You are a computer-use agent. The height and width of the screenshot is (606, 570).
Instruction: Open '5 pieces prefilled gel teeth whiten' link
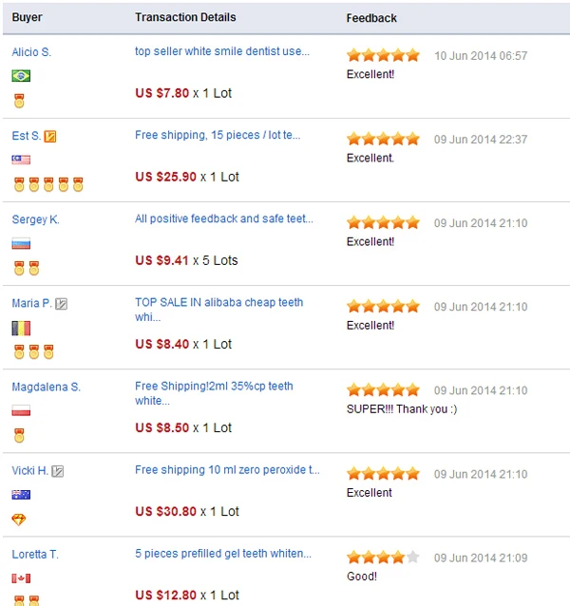(223, 554)
